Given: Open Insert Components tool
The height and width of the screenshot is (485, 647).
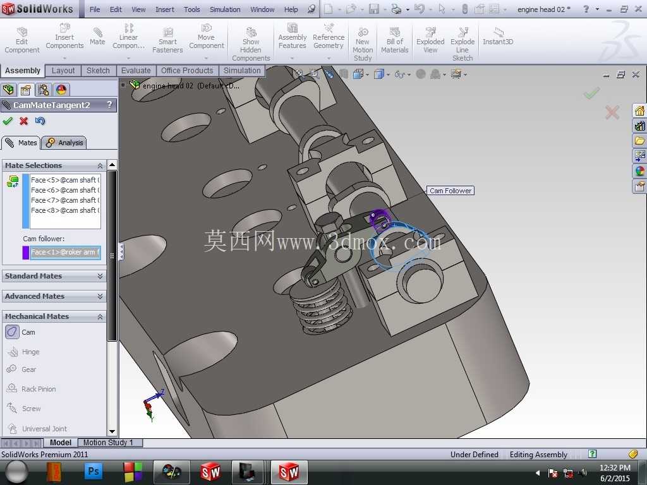Looking at the screenshot, I should [64, 37].
